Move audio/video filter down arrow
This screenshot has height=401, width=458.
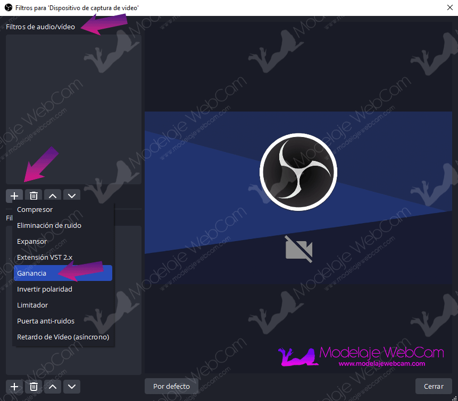coord(72,195)
